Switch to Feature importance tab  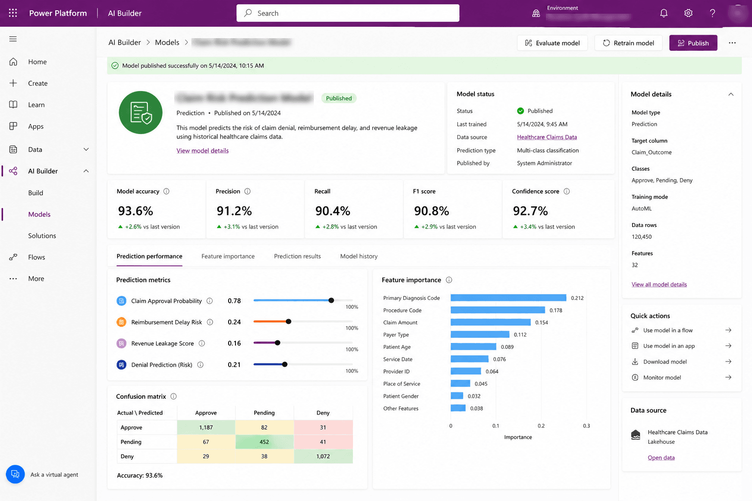[x=228, y=256]
